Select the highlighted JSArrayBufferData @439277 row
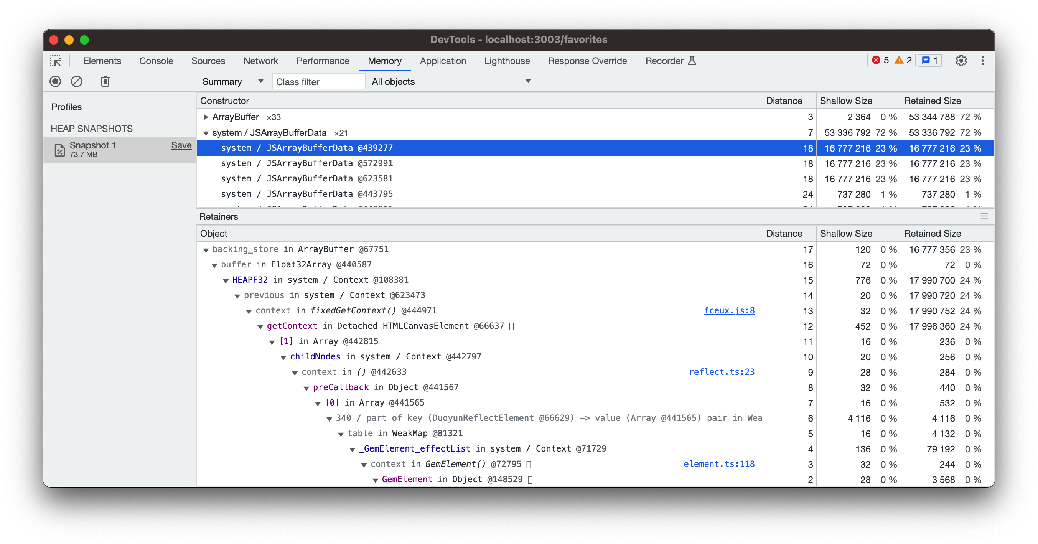 [596, 148]
